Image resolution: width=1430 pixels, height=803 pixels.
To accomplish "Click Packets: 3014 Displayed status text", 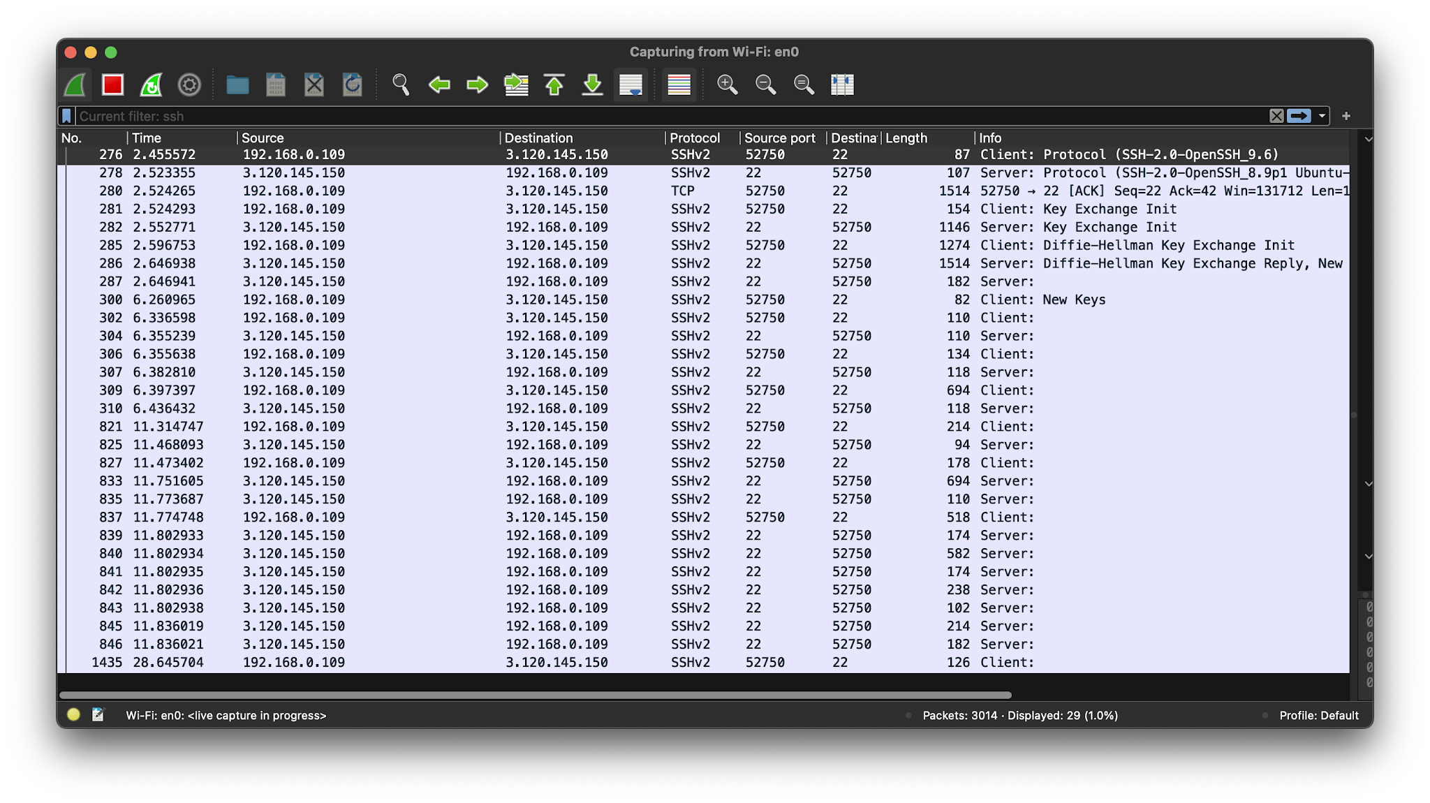I will coord(1020,715).
